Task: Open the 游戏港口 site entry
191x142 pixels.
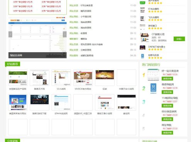Action: (152, 26)
